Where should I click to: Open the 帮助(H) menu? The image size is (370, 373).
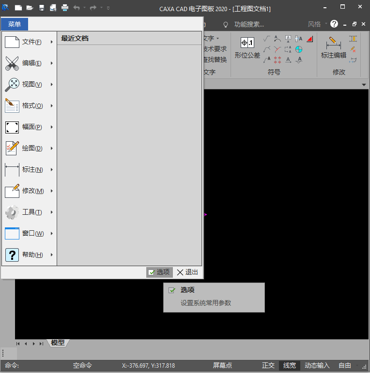coord(29,255)
